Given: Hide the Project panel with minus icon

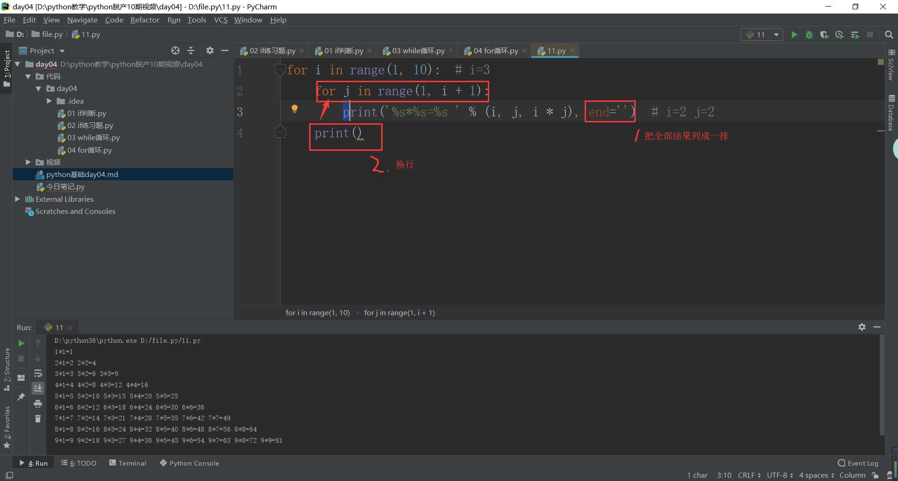Looking at the screenshot, I should tap(225, 50).
